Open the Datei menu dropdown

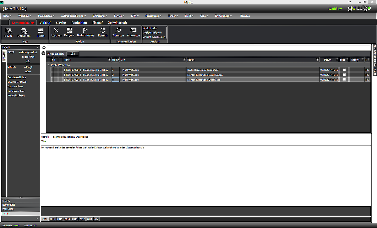pyautogui.click(x=8, y=16)
